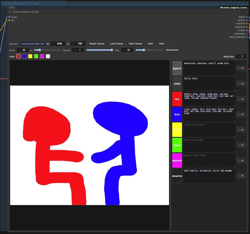The width and height of the screenshot is (250, 234).
Task: Click the QUALITY region label
Action: click(177, 68)
